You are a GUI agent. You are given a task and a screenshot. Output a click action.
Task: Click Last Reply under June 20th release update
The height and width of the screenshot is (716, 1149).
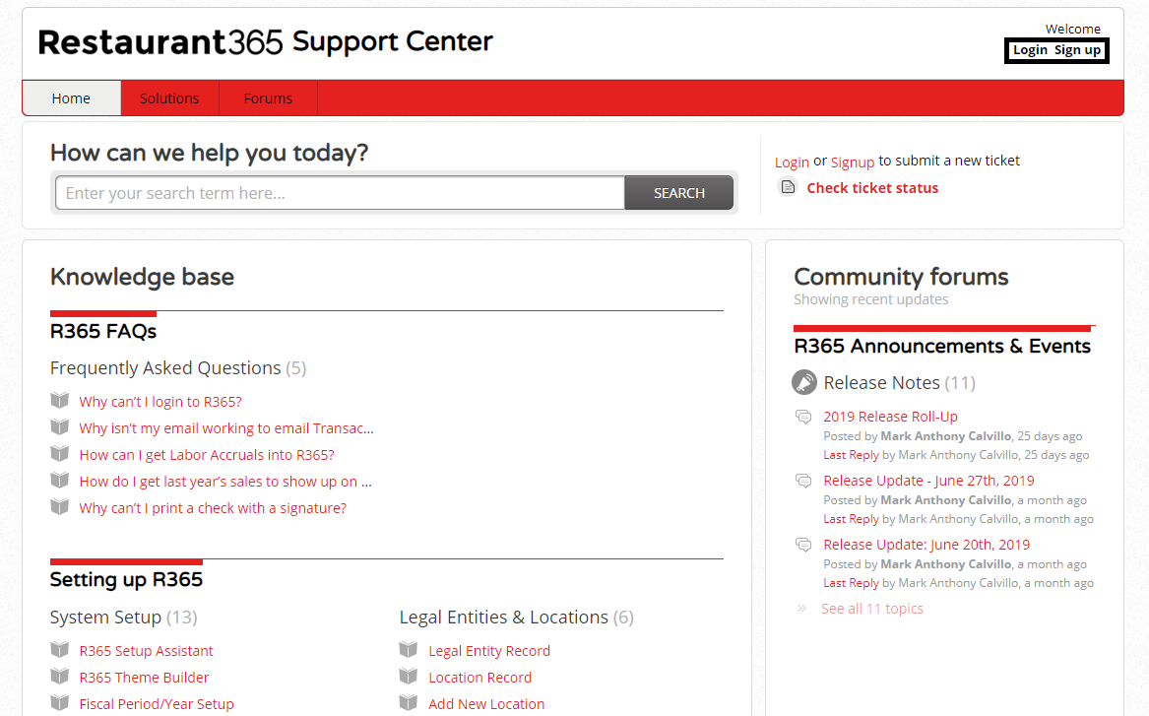tap(851, 583)
